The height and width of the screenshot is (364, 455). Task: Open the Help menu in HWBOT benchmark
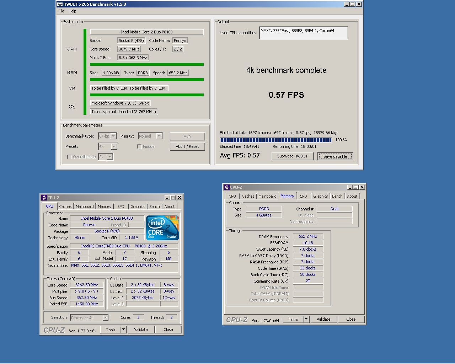[x=73, y=11]
